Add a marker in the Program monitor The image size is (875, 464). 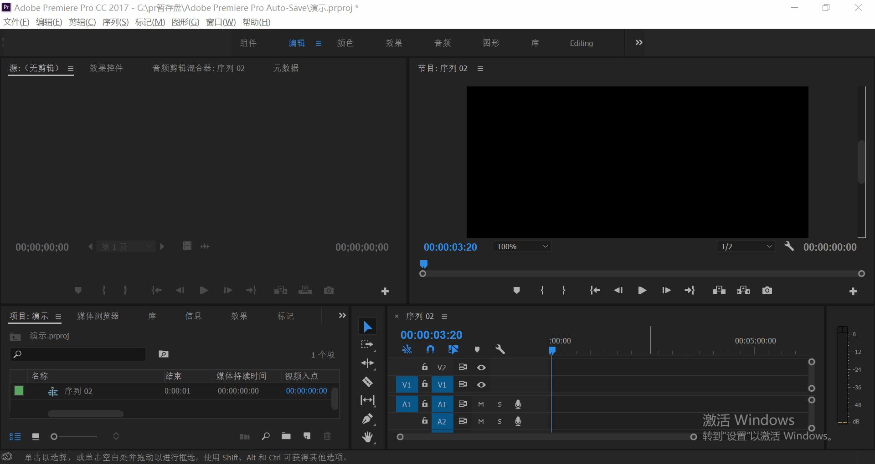516,290
